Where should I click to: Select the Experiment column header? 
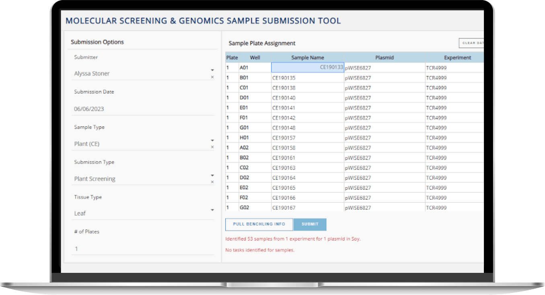pyautogui.click(x=457, y=58)
